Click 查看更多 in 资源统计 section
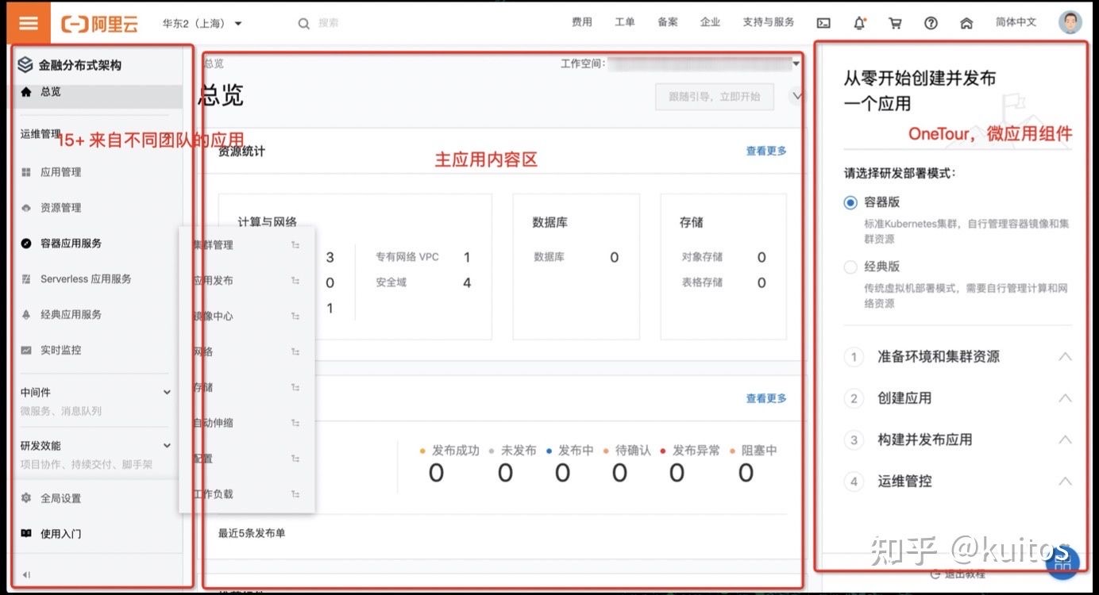Screen dimensions: 1099x595 click(x=766, y=151)
